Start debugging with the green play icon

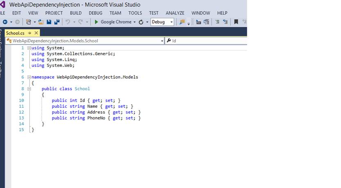pos(96,22)
